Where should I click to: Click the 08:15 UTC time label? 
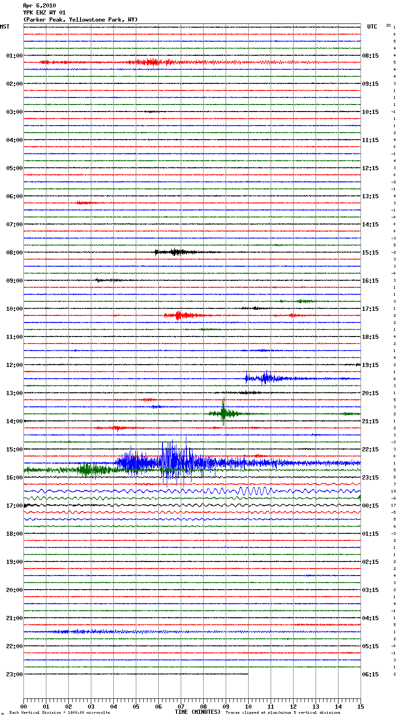370,56
